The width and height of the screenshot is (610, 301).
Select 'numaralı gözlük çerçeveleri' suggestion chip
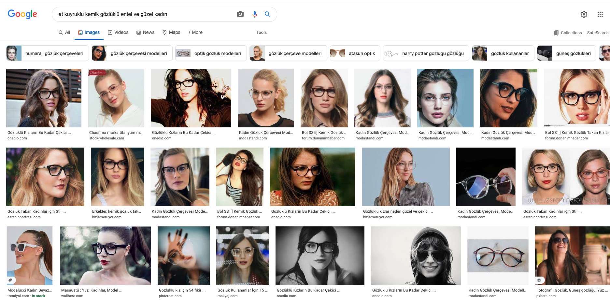[48, 53]
